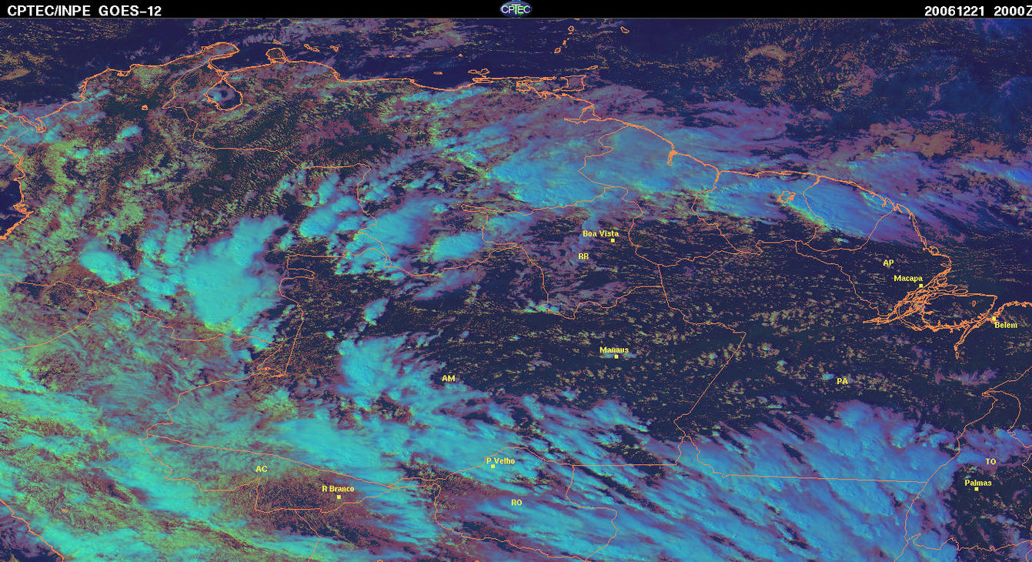Click the RO state abbreviation
This screenshot has width=1032, height=562.
point(516,502)
